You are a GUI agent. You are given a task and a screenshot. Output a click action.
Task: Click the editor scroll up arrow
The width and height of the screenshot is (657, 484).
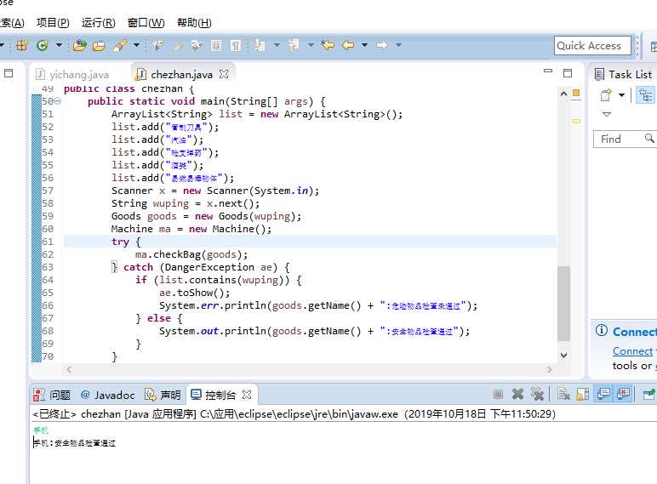pos(564,94)
